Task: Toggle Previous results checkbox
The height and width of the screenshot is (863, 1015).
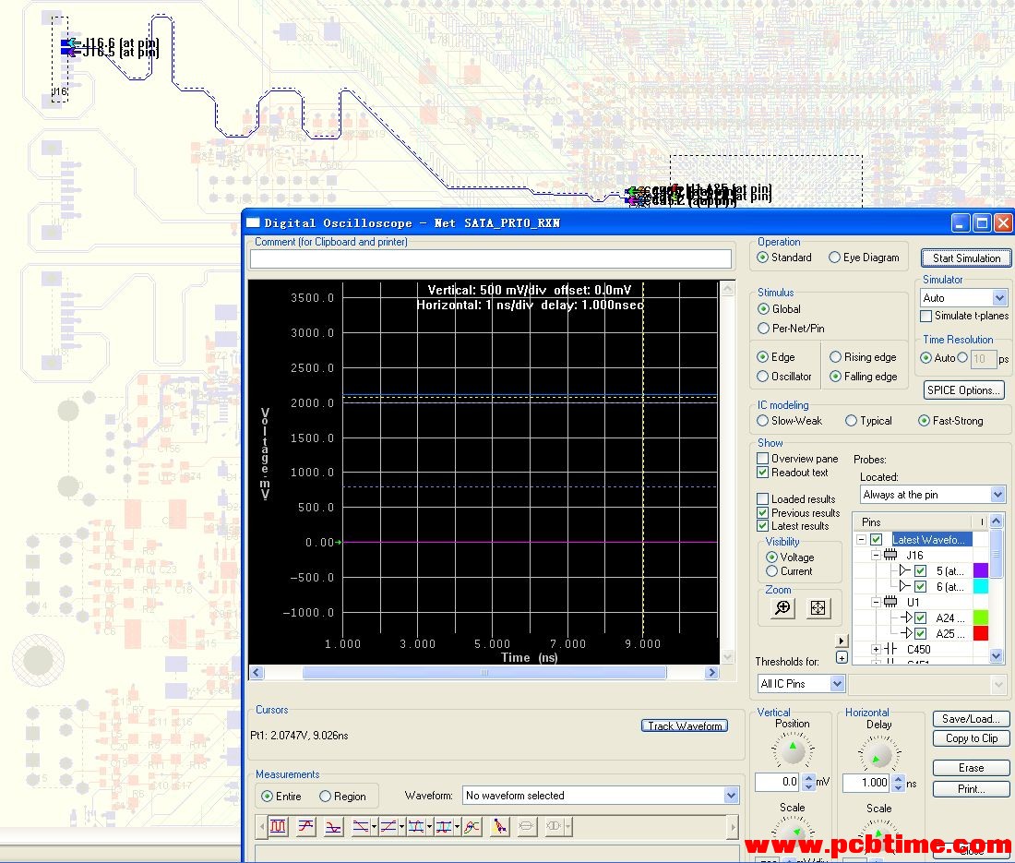Action: pyautogui.click(x=763, y=513)
